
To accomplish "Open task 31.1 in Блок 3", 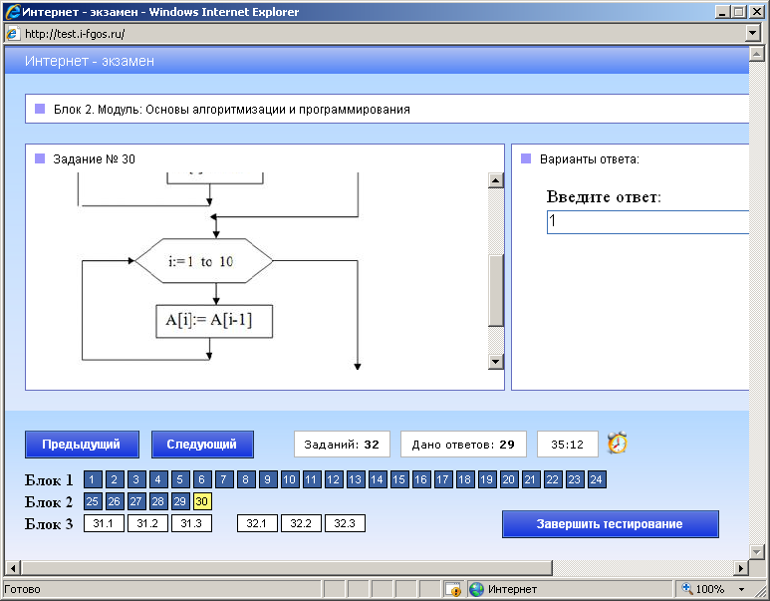I will (x=104, y=523).
